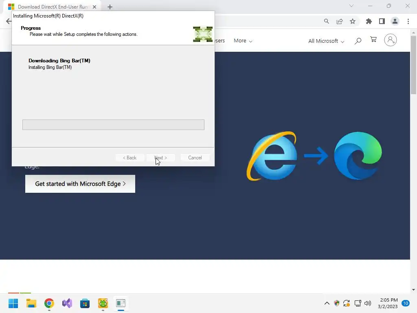Open Microsoft Store from the taskbar
This screenshot has height=313, width=417.
[85, 303]
